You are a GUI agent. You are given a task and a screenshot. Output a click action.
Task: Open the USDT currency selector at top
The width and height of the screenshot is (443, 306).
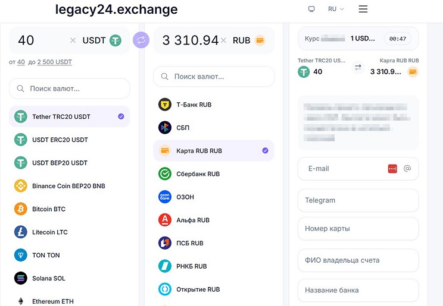102,40
